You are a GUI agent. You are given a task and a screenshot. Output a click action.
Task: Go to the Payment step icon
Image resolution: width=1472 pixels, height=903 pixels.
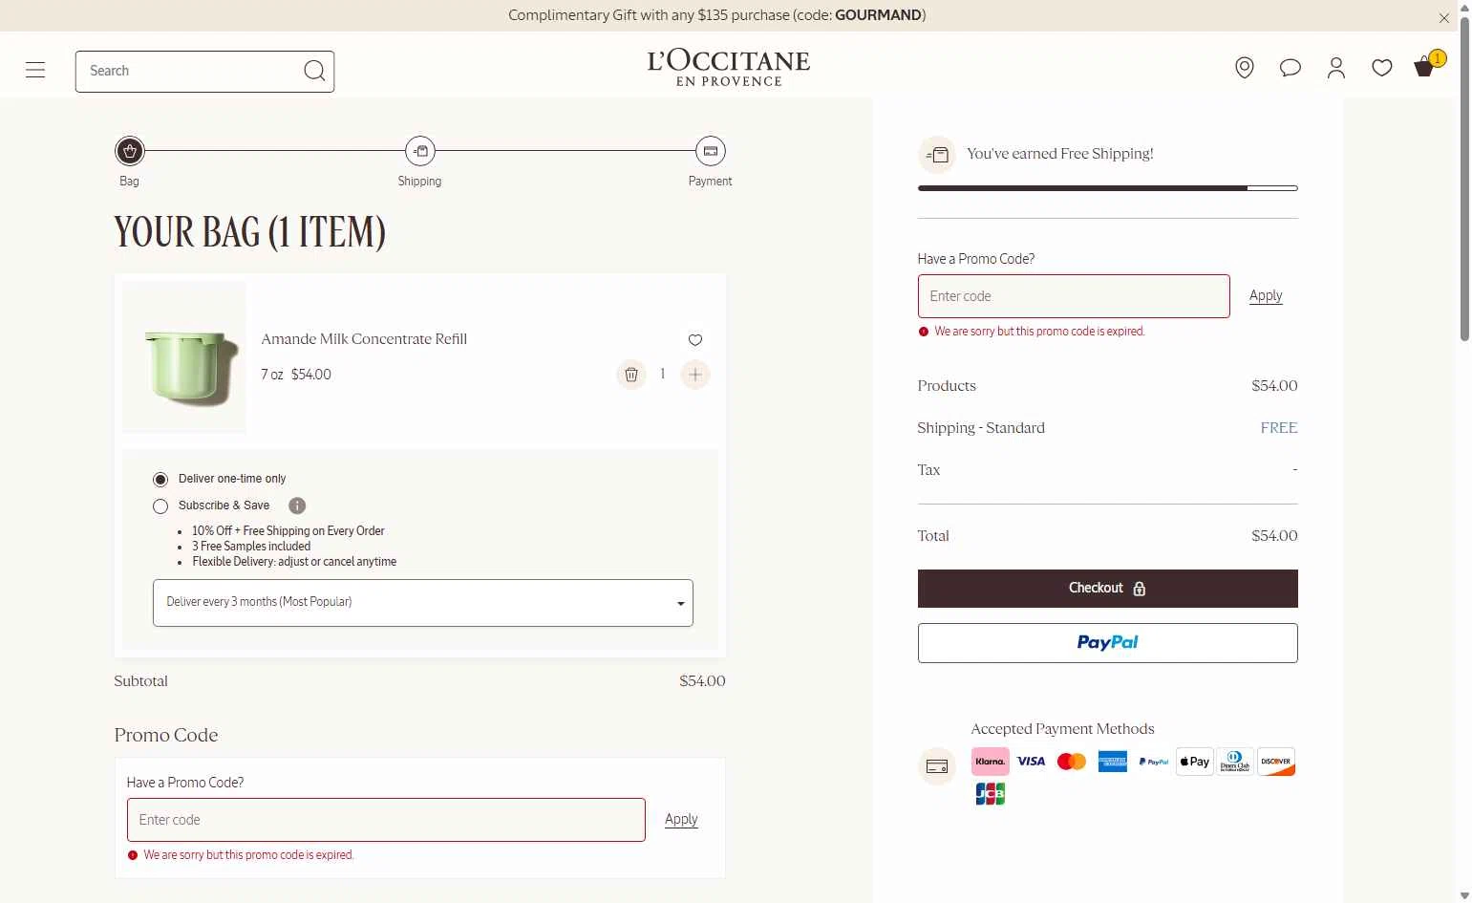[711, 151]
